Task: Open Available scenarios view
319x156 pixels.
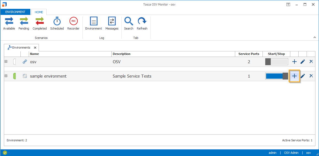Action: (x=9, y=23)
